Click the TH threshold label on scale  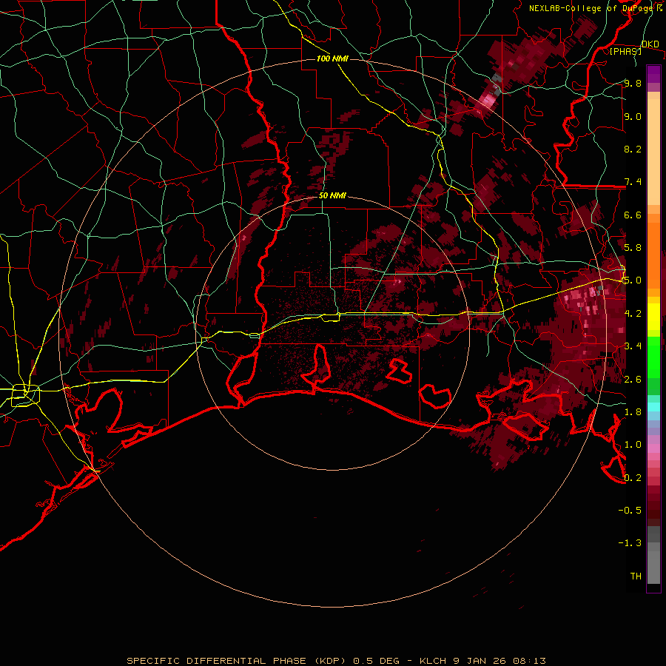point(636,576)
